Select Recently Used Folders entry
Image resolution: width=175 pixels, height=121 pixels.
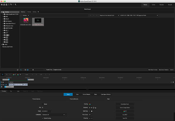pos(7,47)
